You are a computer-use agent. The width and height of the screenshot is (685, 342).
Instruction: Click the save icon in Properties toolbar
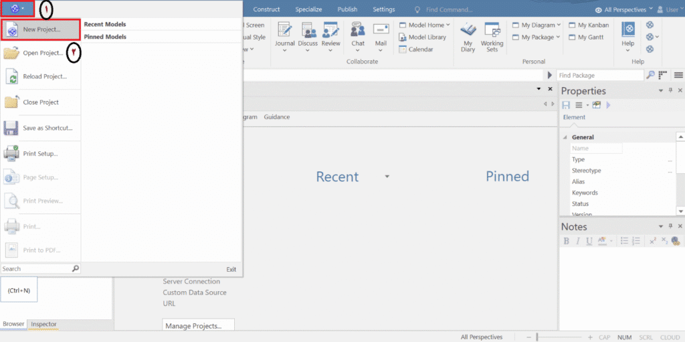click(x=566, y=105)
